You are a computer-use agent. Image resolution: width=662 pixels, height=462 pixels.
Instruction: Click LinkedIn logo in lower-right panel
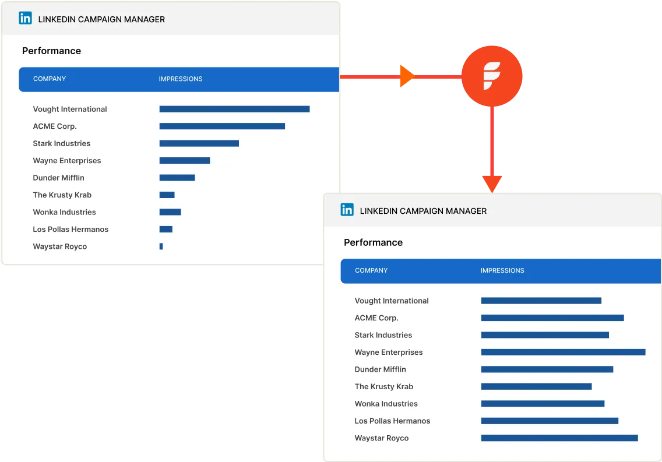(347, 209)
